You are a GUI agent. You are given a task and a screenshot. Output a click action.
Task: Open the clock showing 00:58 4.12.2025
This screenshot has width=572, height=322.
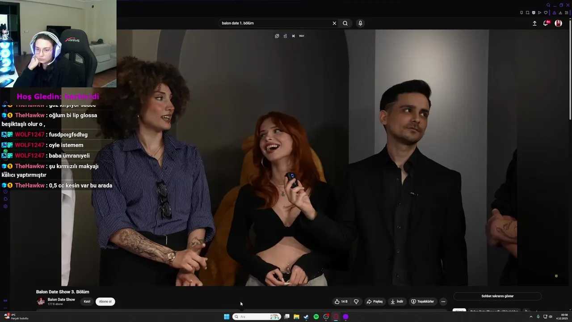coord(563,317)
